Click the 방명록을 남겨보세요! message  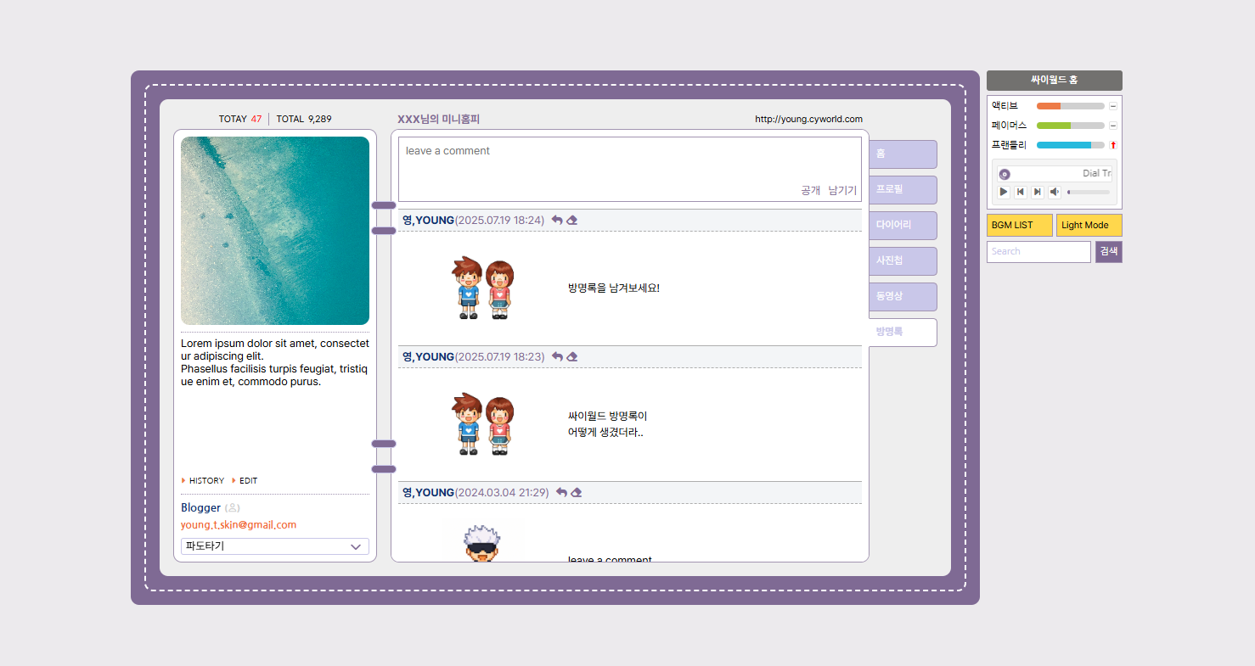614,288
